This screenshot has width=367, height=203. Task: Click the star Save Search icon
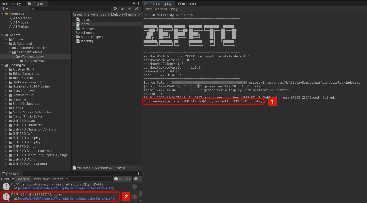[x=129, y=9]
